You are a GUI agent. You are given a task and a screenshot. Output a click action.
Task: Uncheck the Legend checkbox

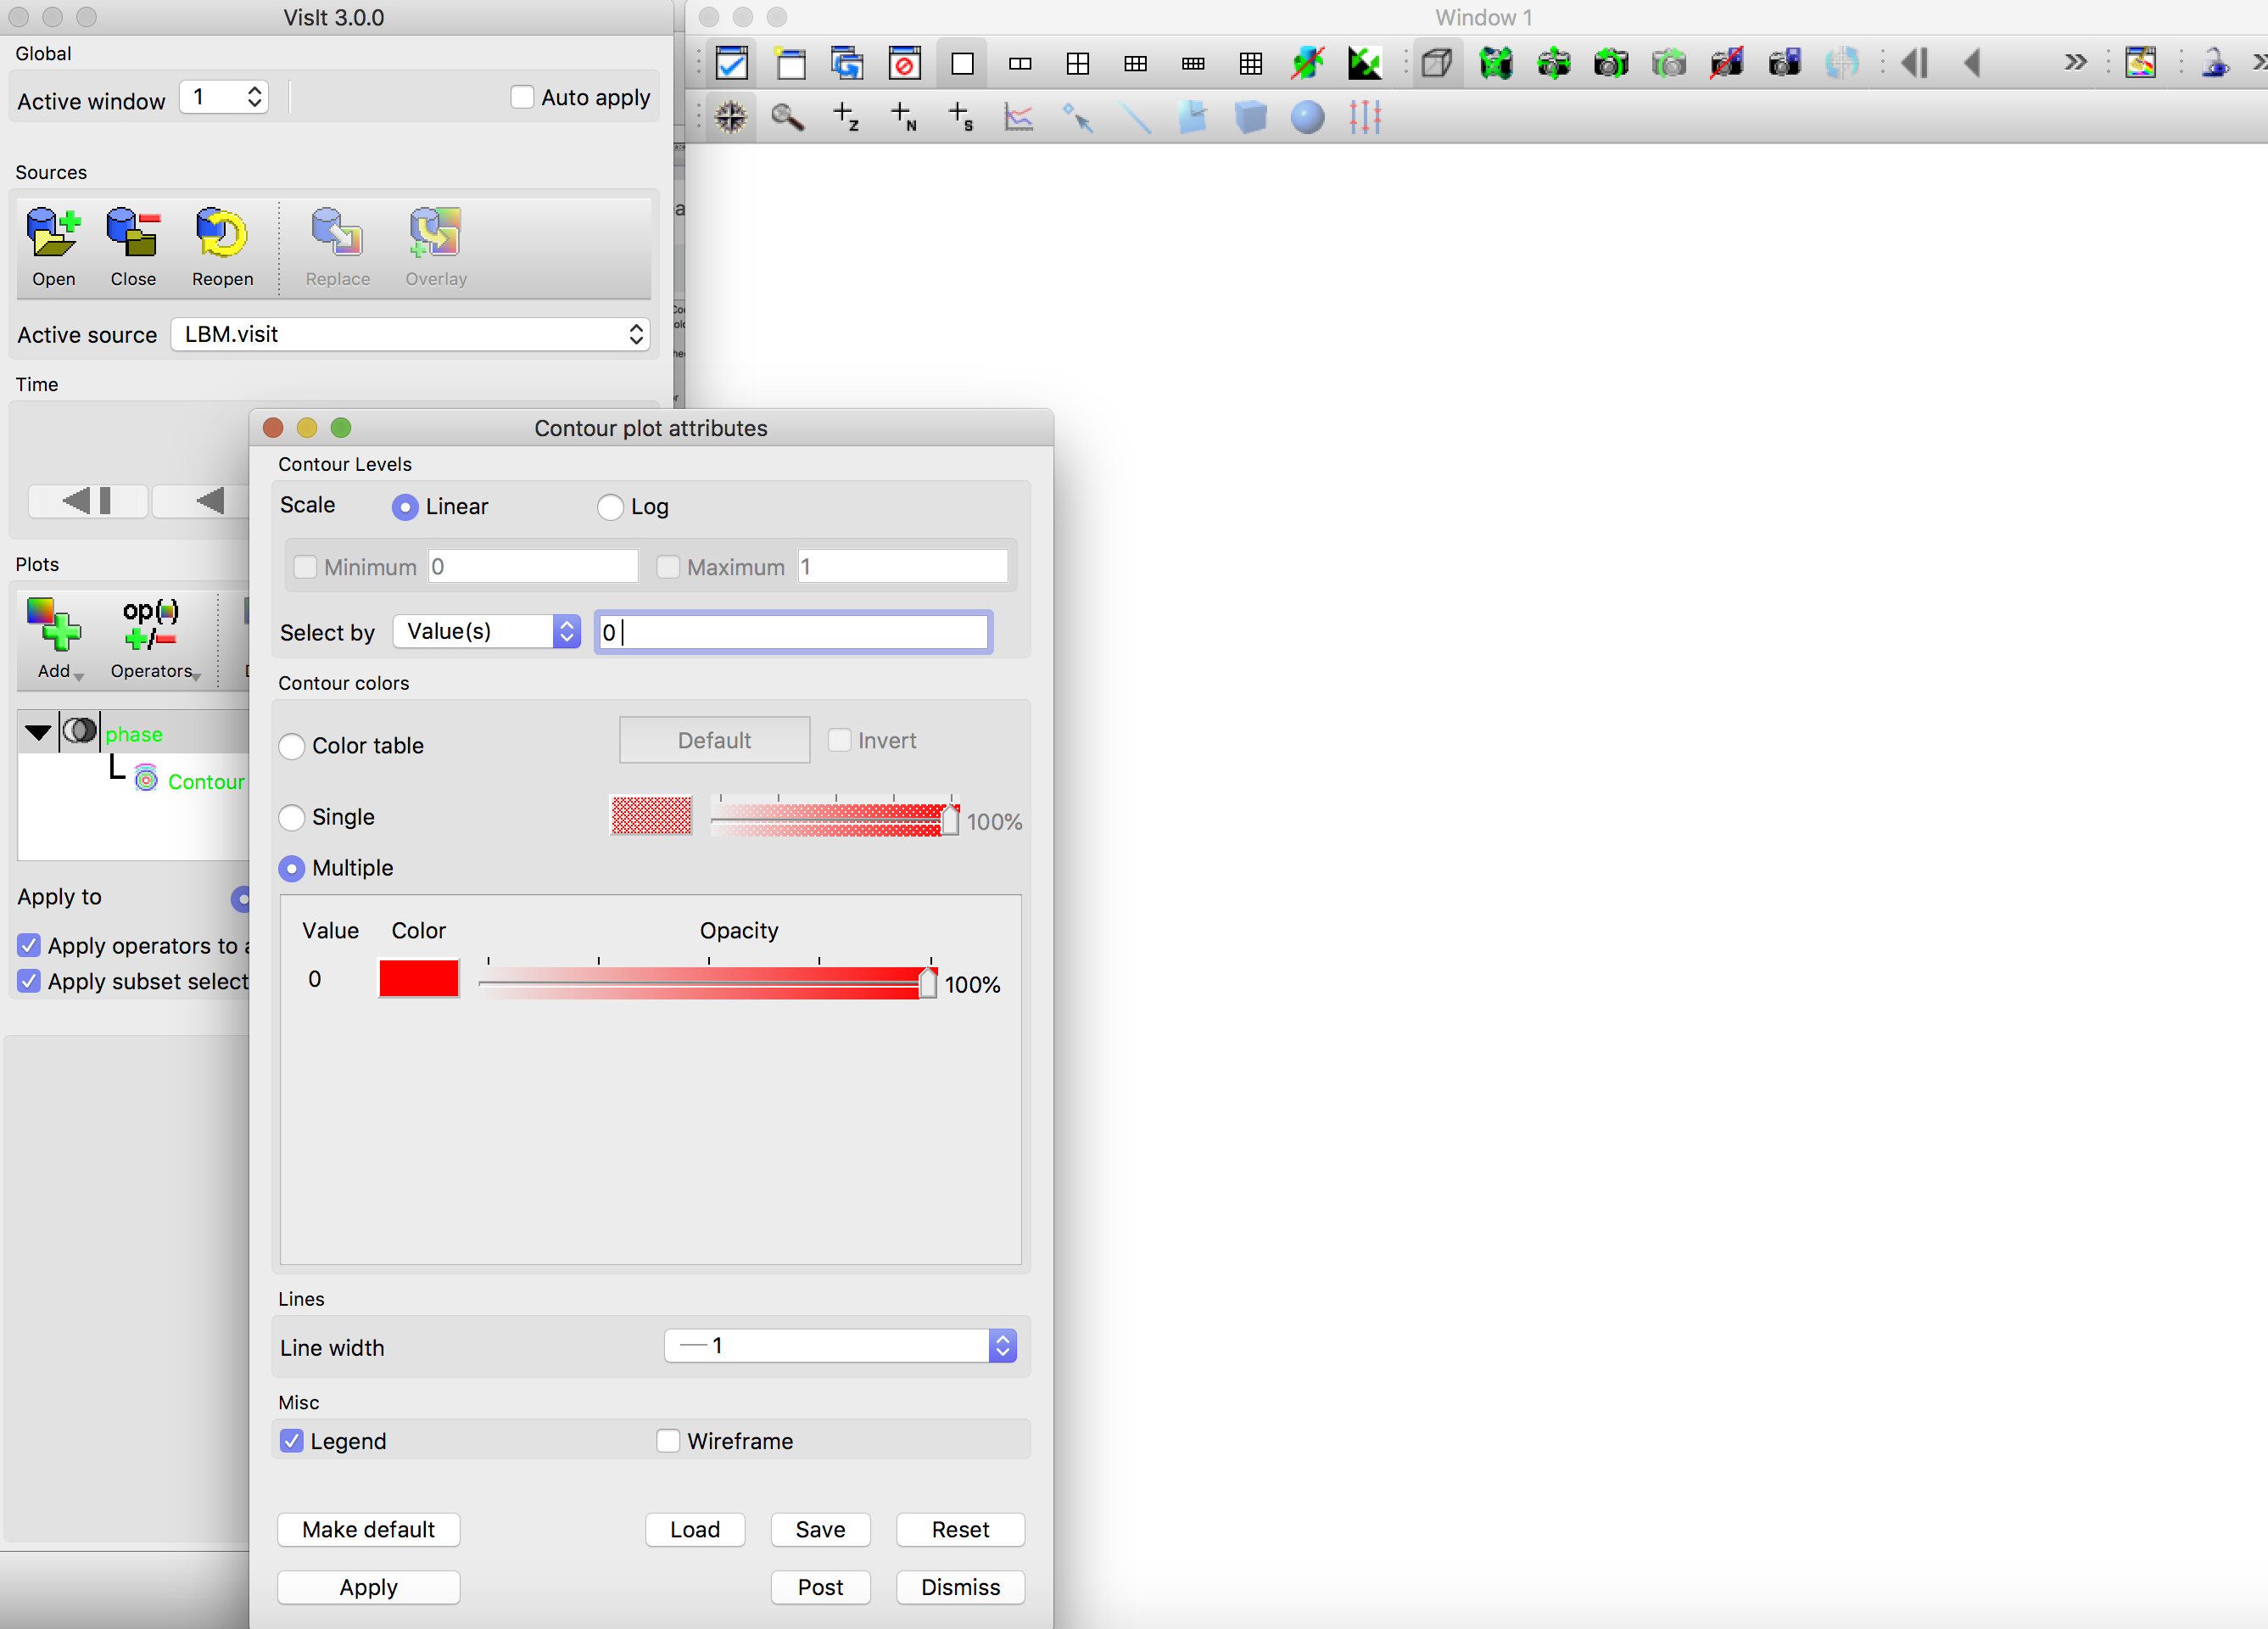(292, 1441)
